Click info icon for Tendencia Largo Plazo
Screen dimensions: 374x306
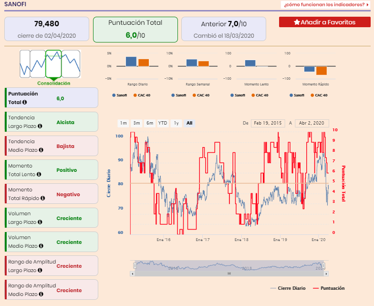click(x=40, y=126)
